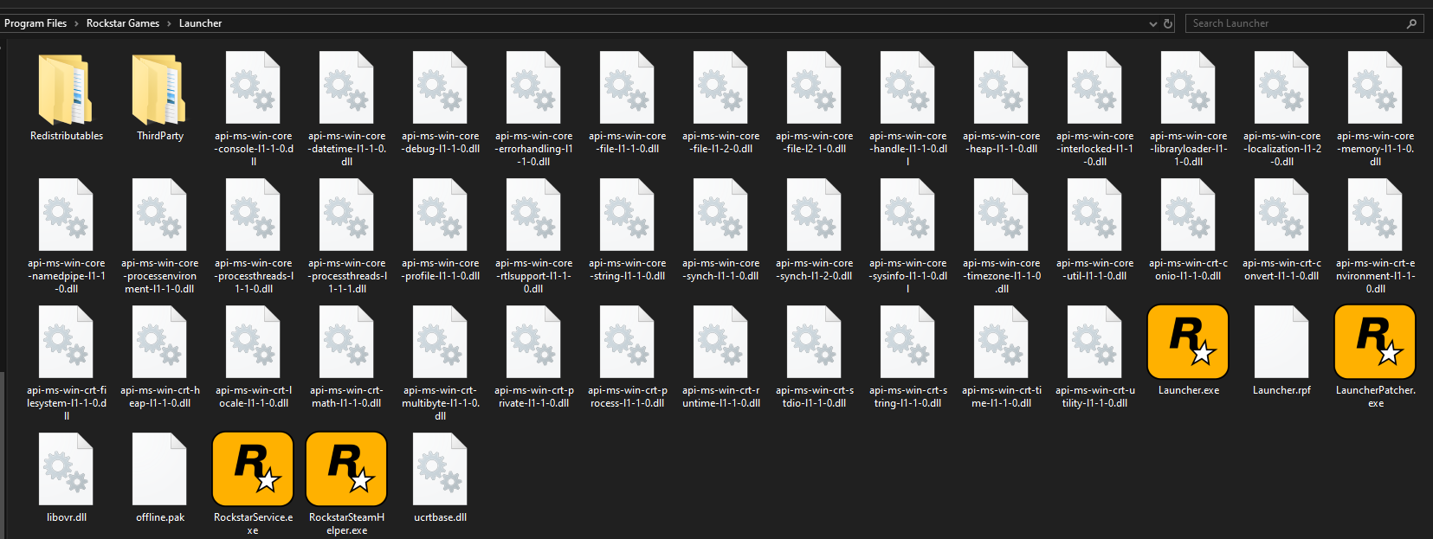Select api-ms-win-core-processenvironment-l1-1-0.dll icon
The height and width of the screenshot is (539, 1433).
(x=159, y=215)
